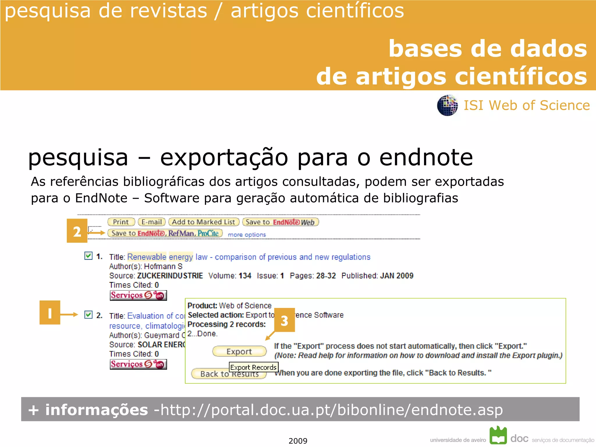Click the ISI Web of Science globe logo
The image size is (596, 447).
point(448,105)
